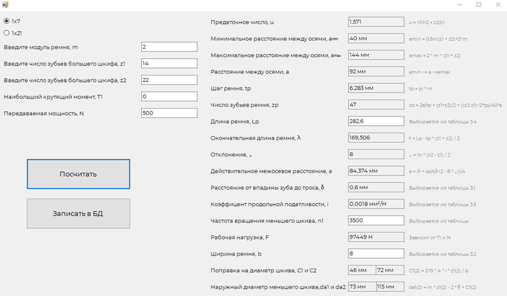Click the z2 teeth number input
507x296 pixels.
(169, 80)
